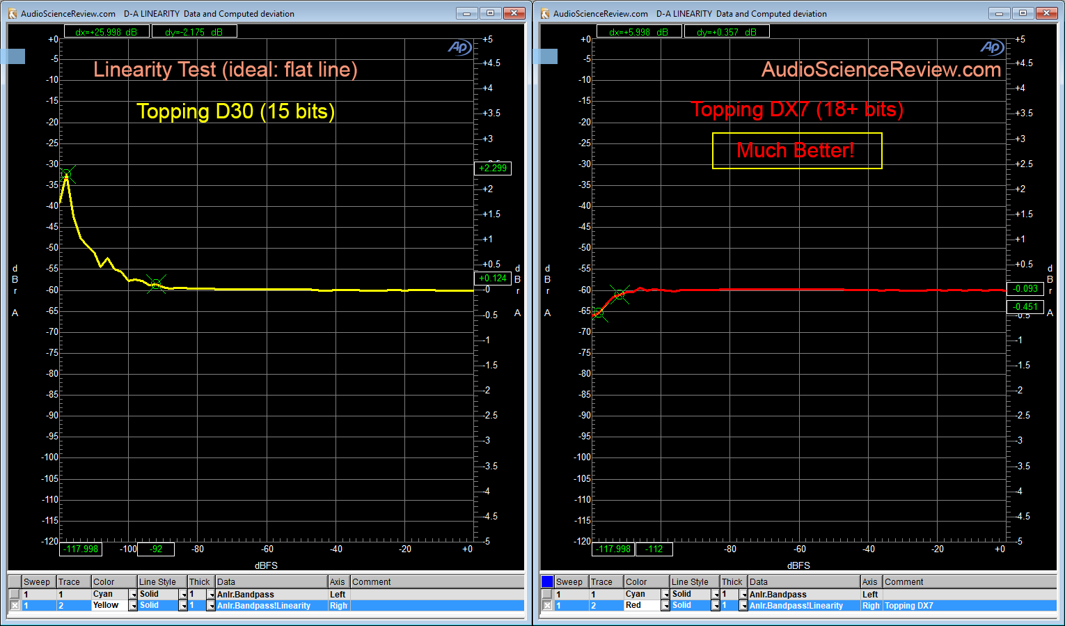1065x626 pixels.
Task: Select the Anlr.Bandpass data cell in the left window
Action: tap(271, 595)
